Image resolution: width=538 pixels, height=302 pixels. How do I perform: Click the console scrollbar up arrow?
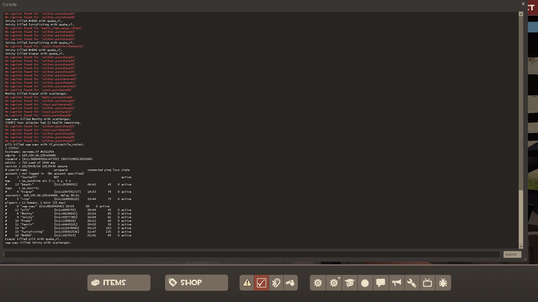(521, 14)
